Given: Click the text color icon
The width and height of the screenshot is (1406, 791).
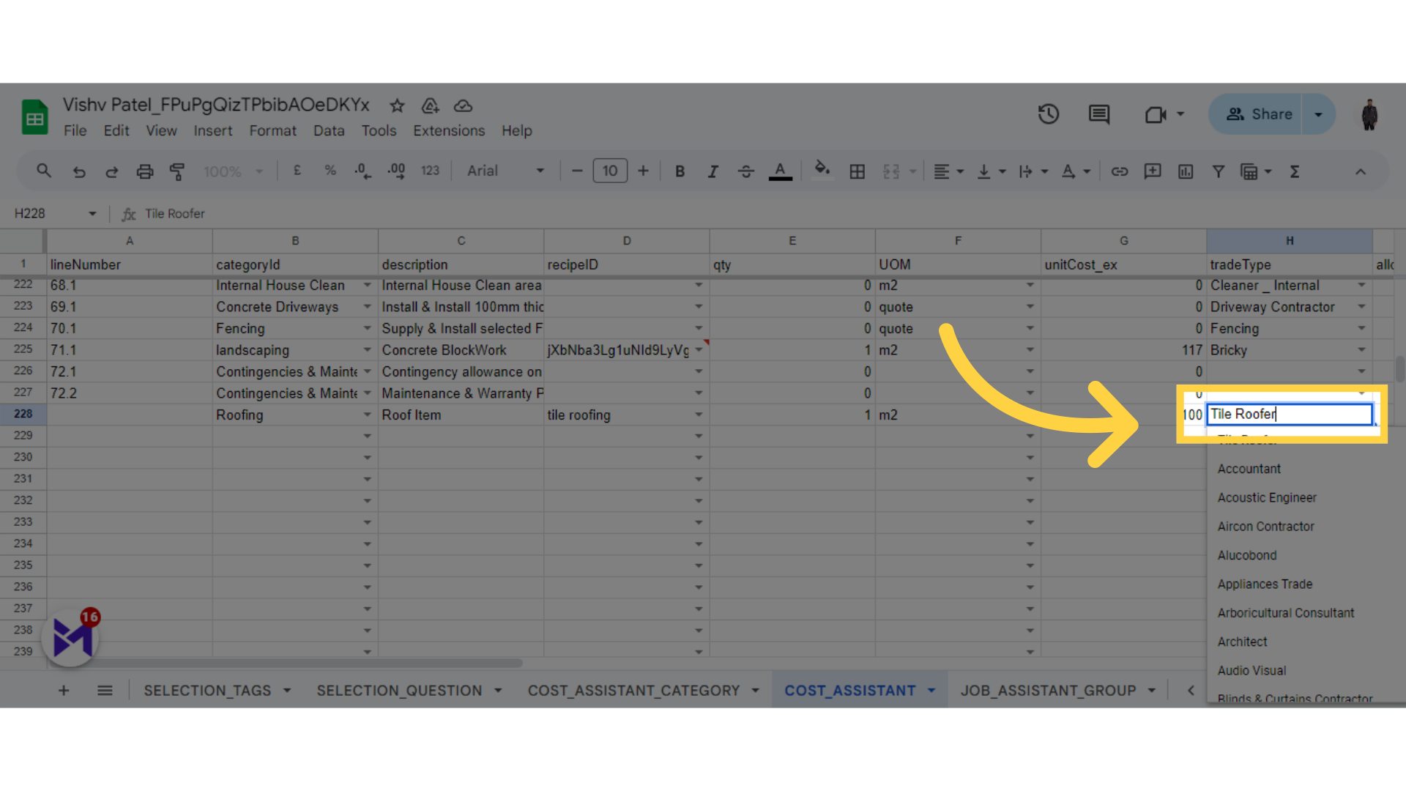Looking at the screenshot, I should (780, 171).
